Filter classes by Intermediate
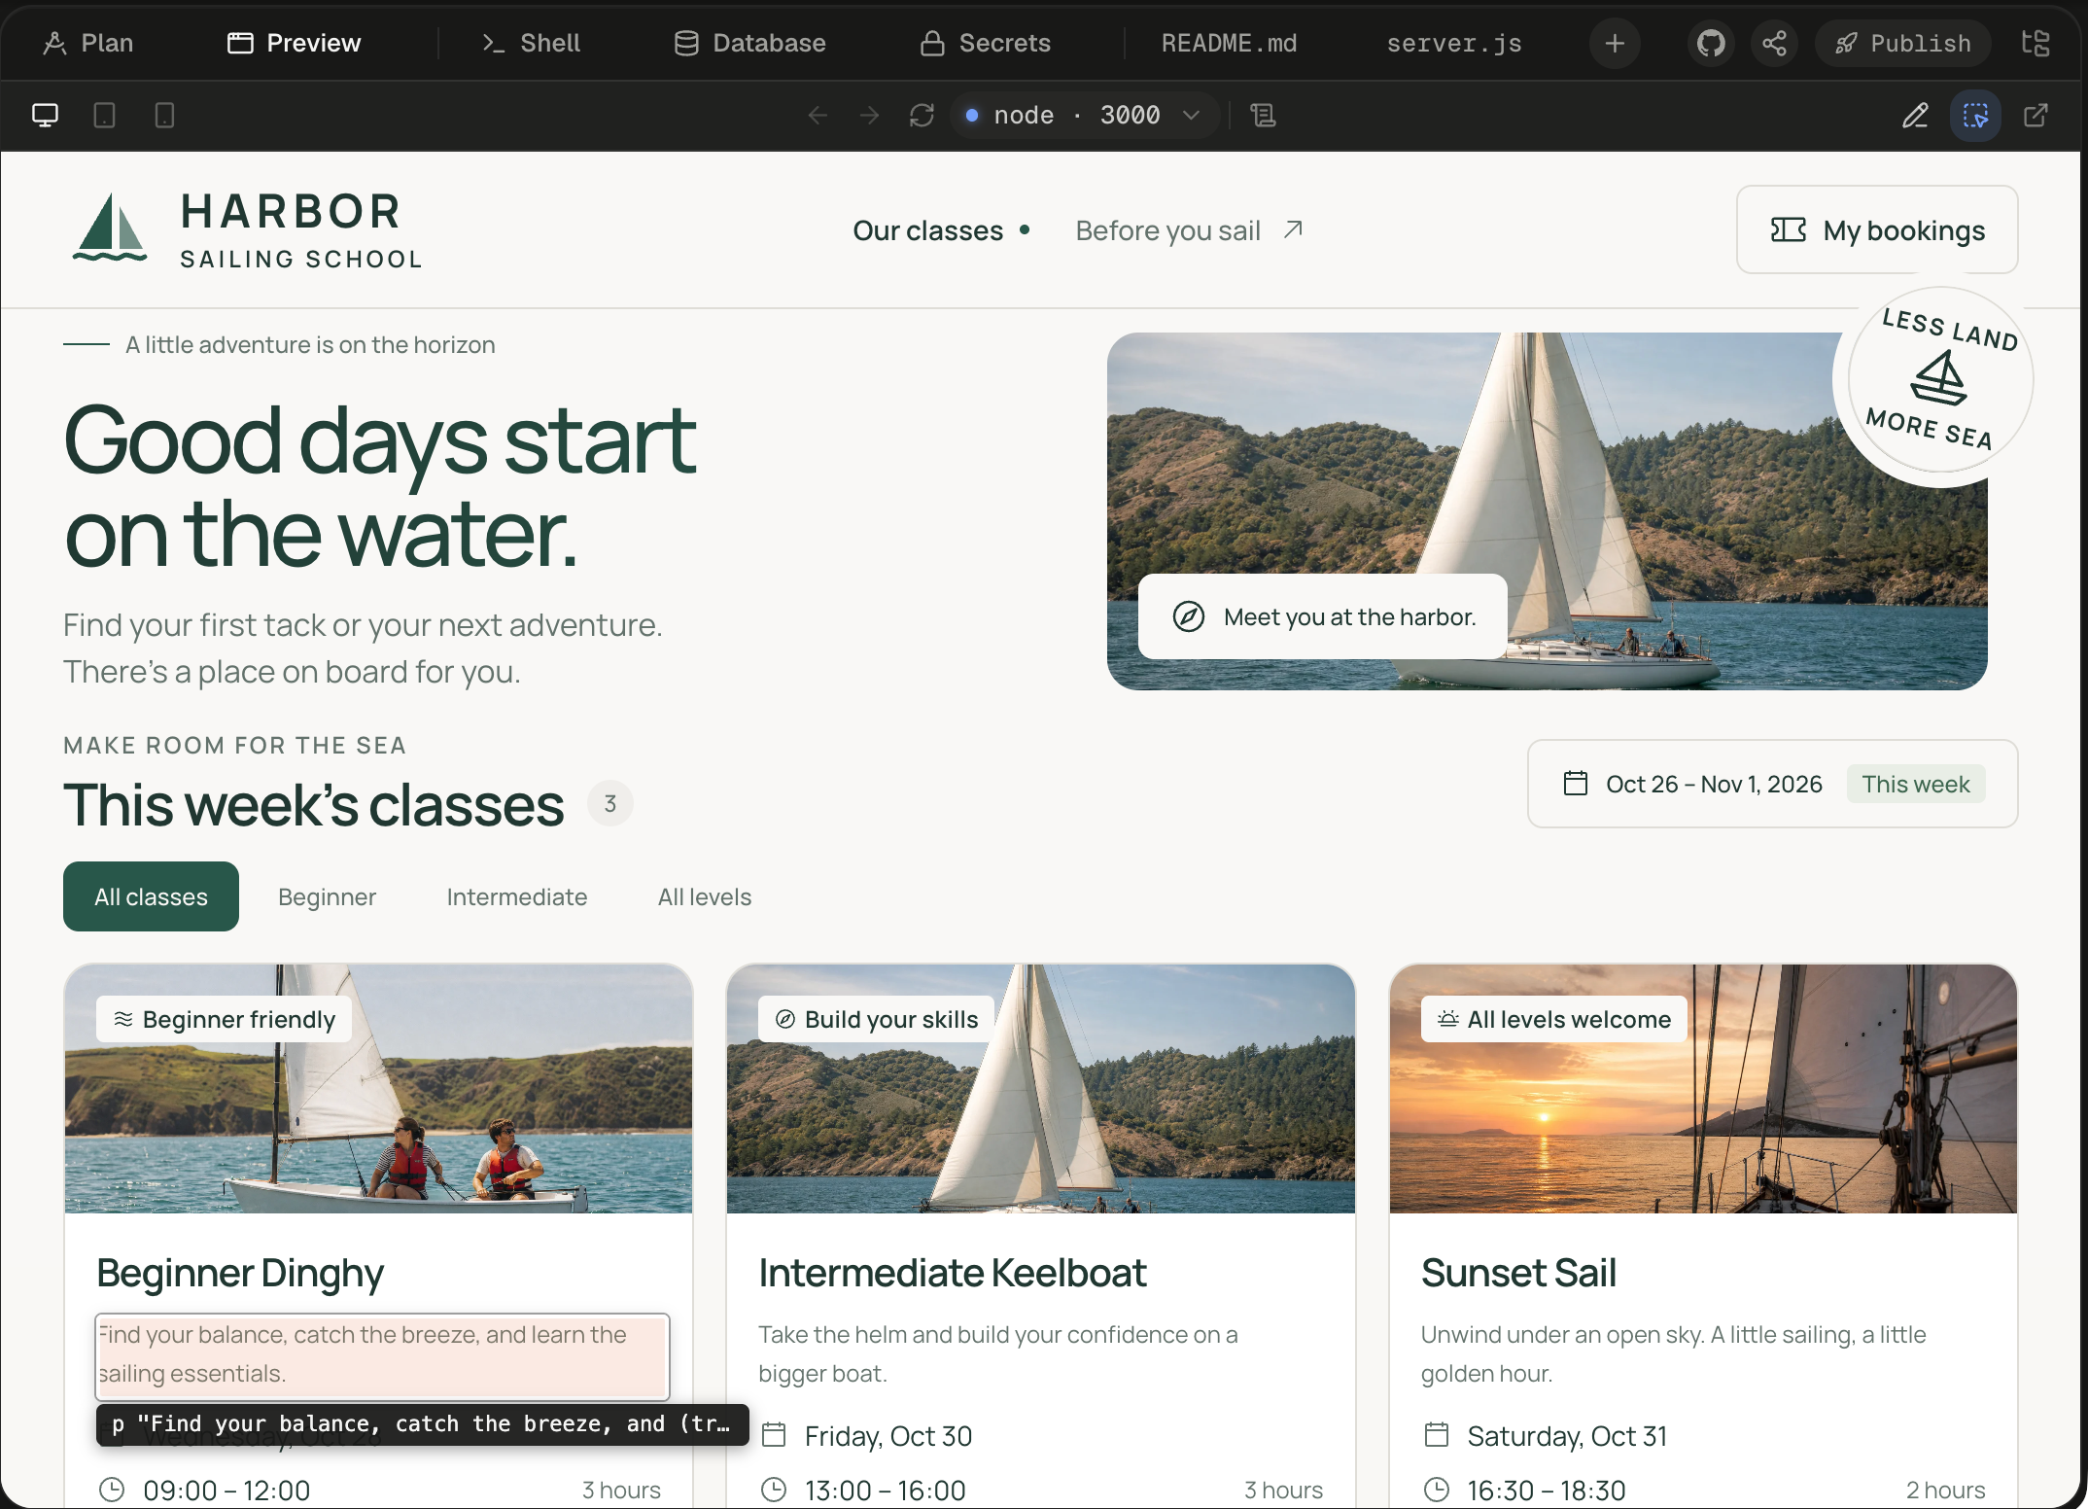This screenshot has height=1509, width=2088. click(516, 896)
